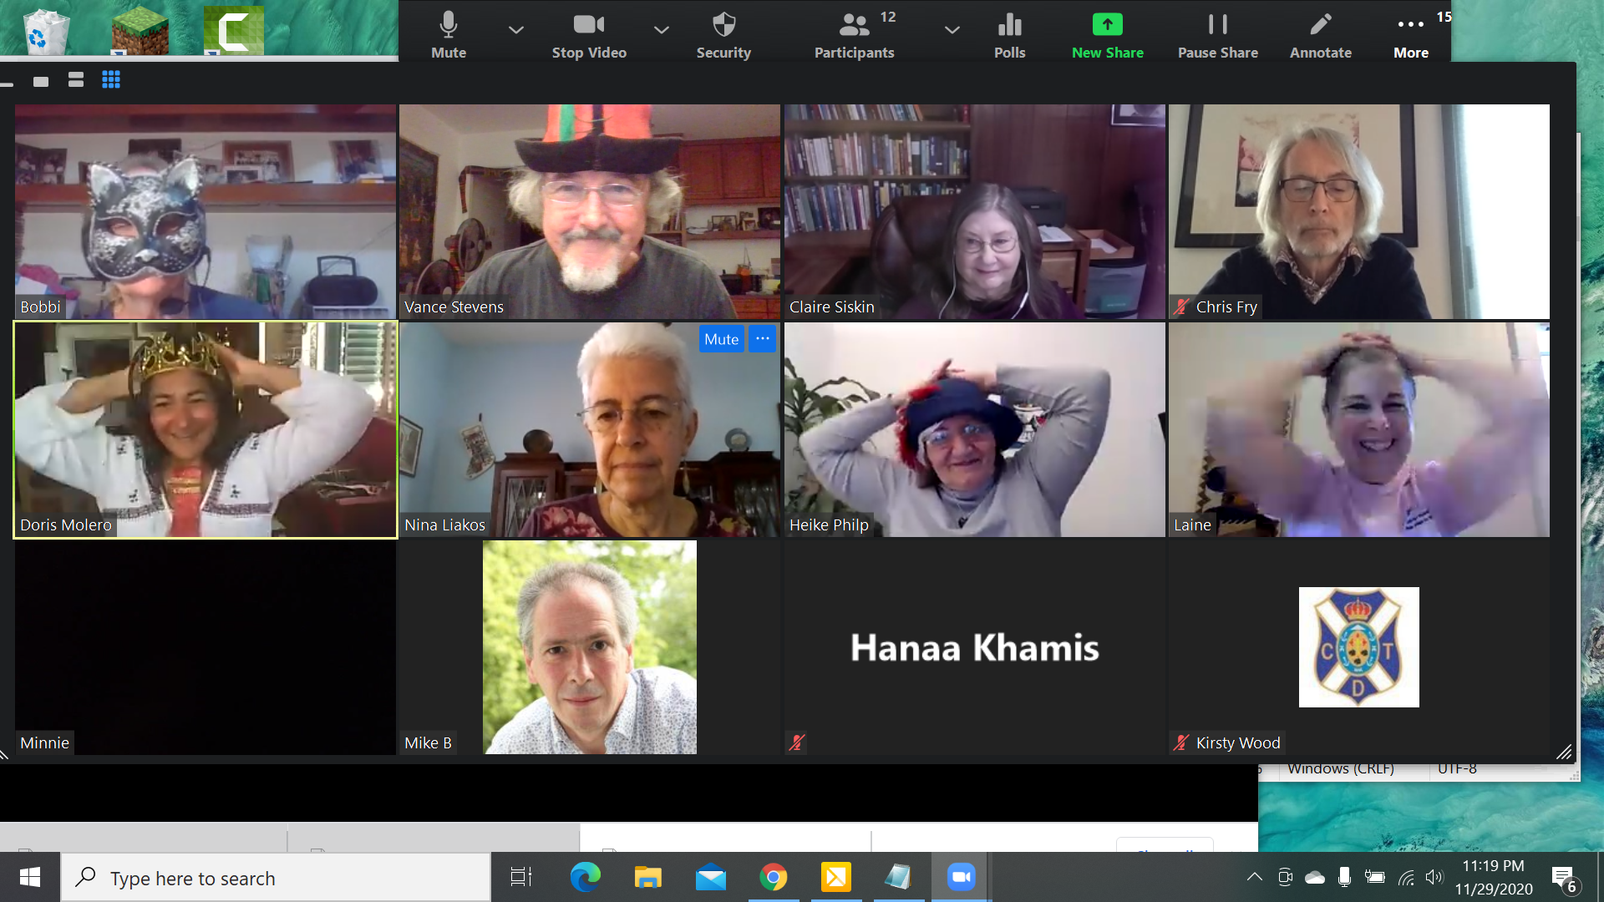This screenshot has height=902, width=1604.
Task: Click Mute button on Nina Liakos' video
Action: tap(721, 339)
